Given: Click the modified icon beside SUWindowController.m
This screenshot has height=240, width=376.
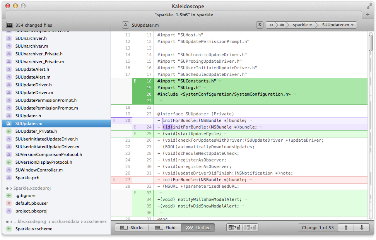Looking at the screenshot, I should (x=9, y=170).
